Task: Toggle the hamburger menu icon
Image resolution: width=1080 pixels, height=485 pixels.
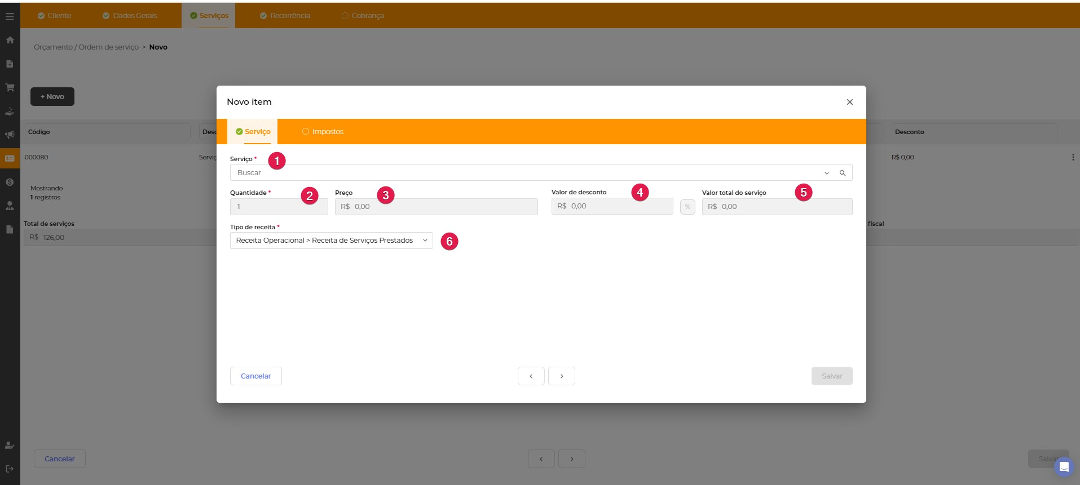Action: pyautogui.click(x=10, y=16)
